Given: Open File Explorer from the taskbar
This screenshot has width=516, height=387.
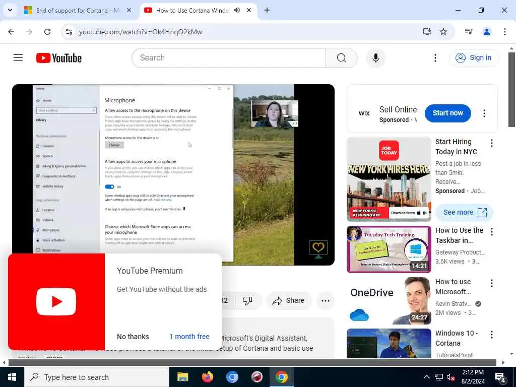Looking at the screenshot, I should (182, 377).
